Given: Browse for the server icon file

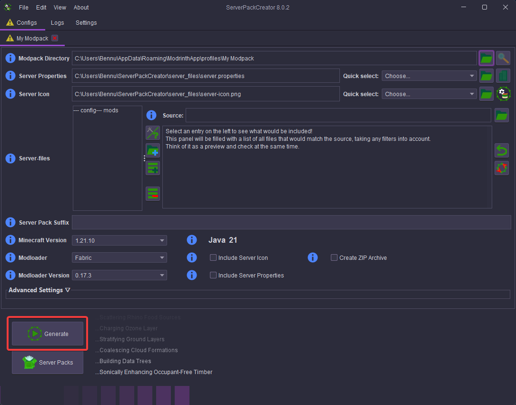Looking at the screenshot, I should click(x=486, y=94).
